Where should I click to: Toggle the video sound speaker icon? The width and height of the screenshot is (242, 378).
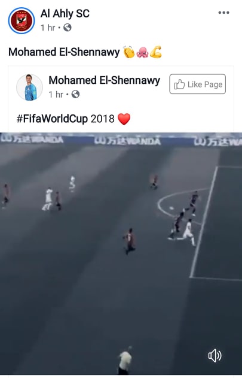click(x=215, y=355)
